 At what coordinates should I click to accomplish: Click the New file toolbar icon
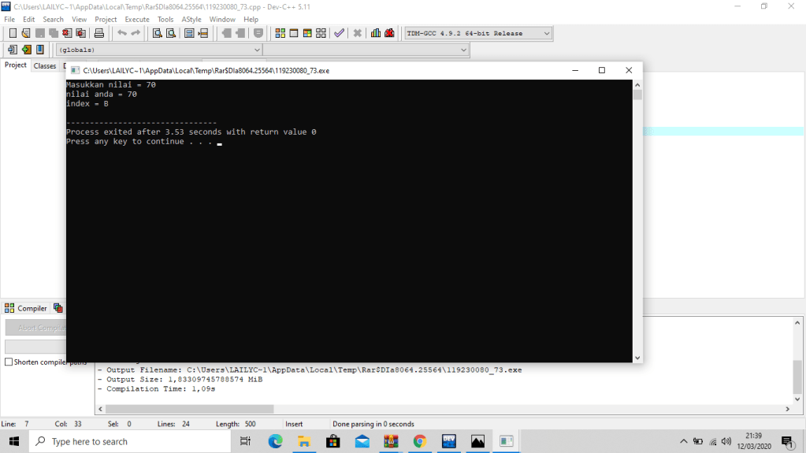click(13, 33)
